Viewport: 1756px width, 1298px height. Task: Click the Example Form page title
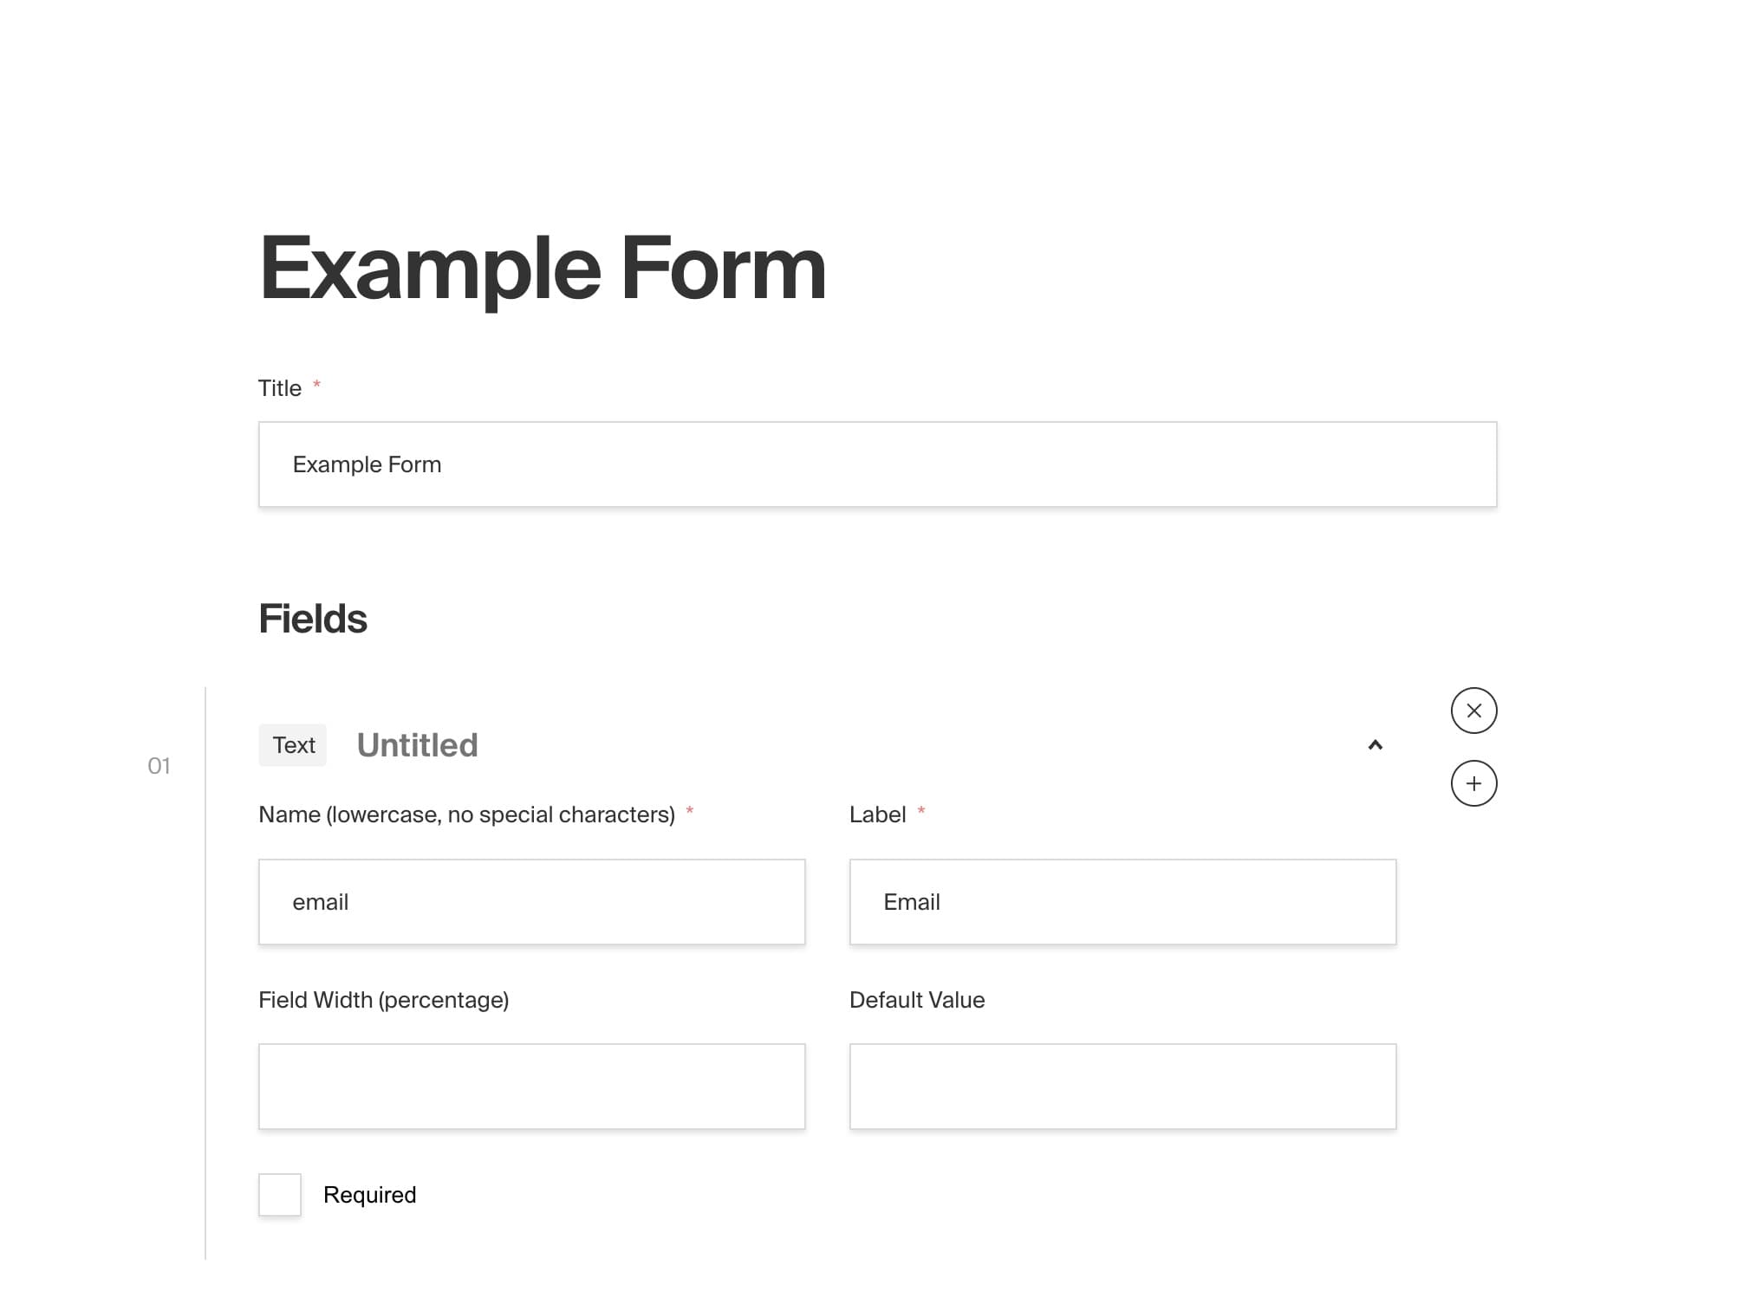[543, 270]
